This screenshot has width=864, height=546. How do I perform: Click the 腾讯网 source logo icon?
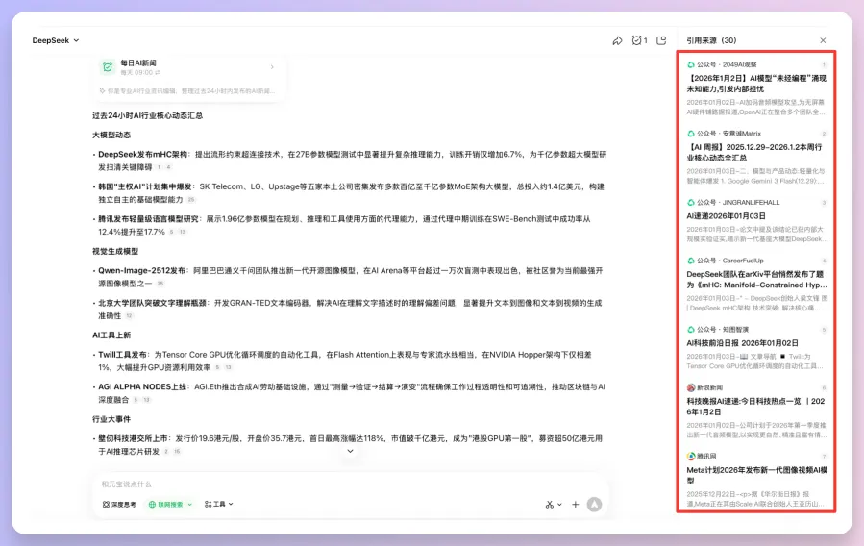(x=690, y=457)
